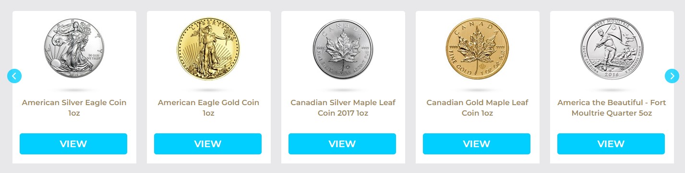Image resolution: width=685 pixels, height=173 pixels.
Task: Advance carousel with right arrow icon
Action: point(672,76)
